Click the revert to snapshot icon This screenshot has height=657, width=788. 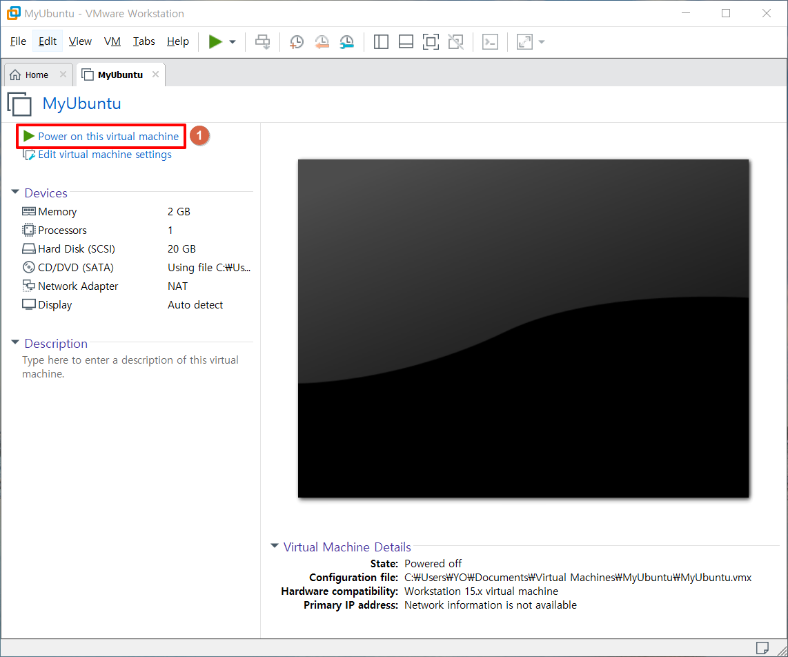(x=322, y=41)
